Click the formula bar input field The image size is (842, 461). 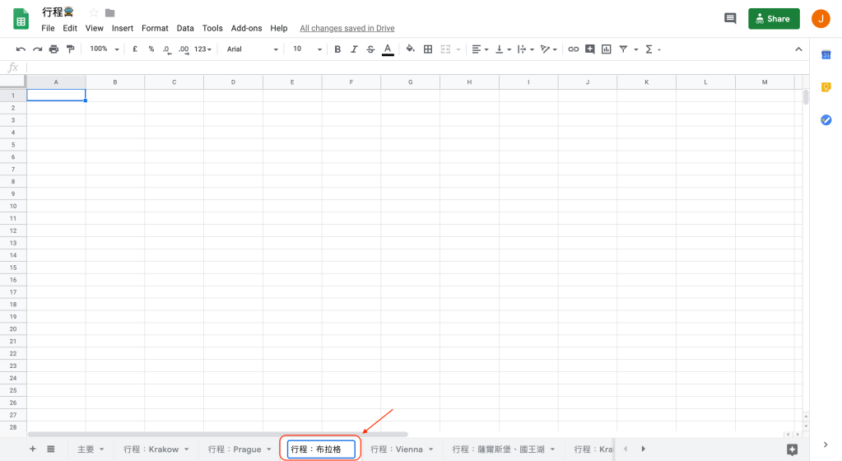[x=412, y=68]
